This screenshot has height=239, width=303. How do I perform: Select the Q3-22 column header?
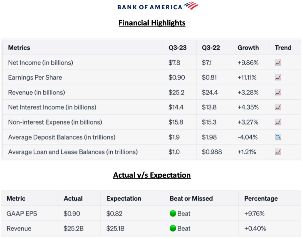pyautogui.click(x=211, y=48)
